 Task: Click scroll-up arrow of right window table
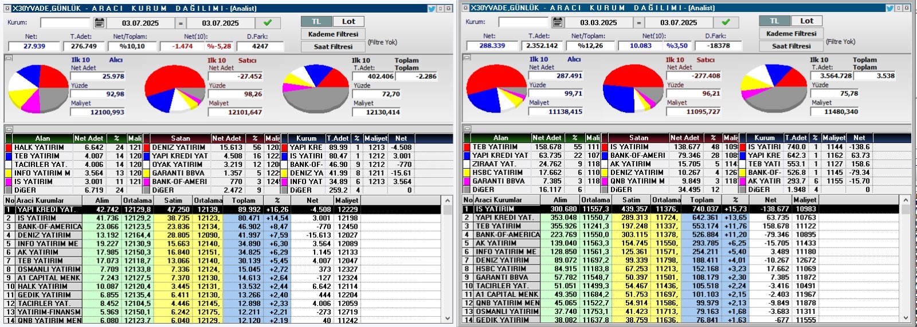(x=906, y=200)
